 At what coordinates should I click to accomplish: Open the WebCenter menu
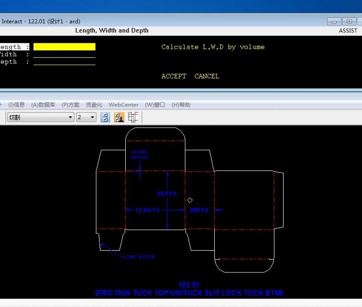(x=124, y=105)
